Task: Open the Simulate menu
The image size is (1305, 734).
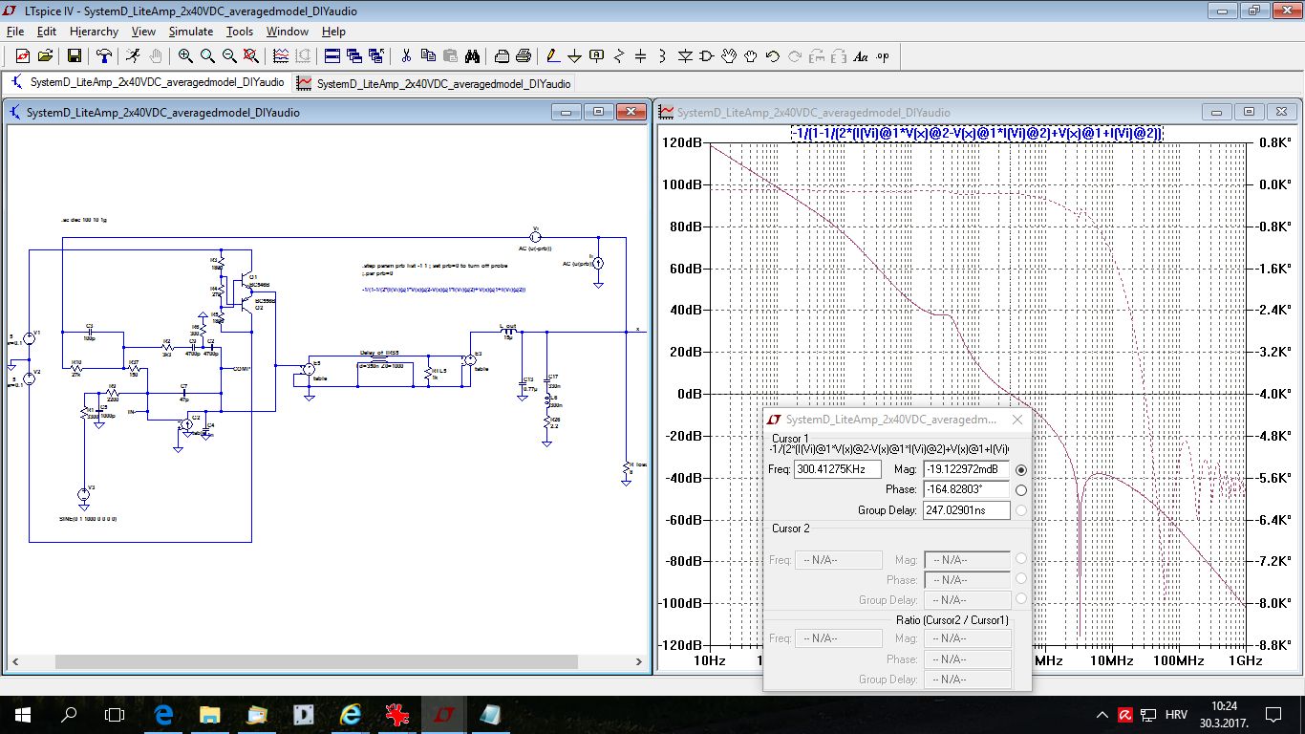Action: click(191, 32)
